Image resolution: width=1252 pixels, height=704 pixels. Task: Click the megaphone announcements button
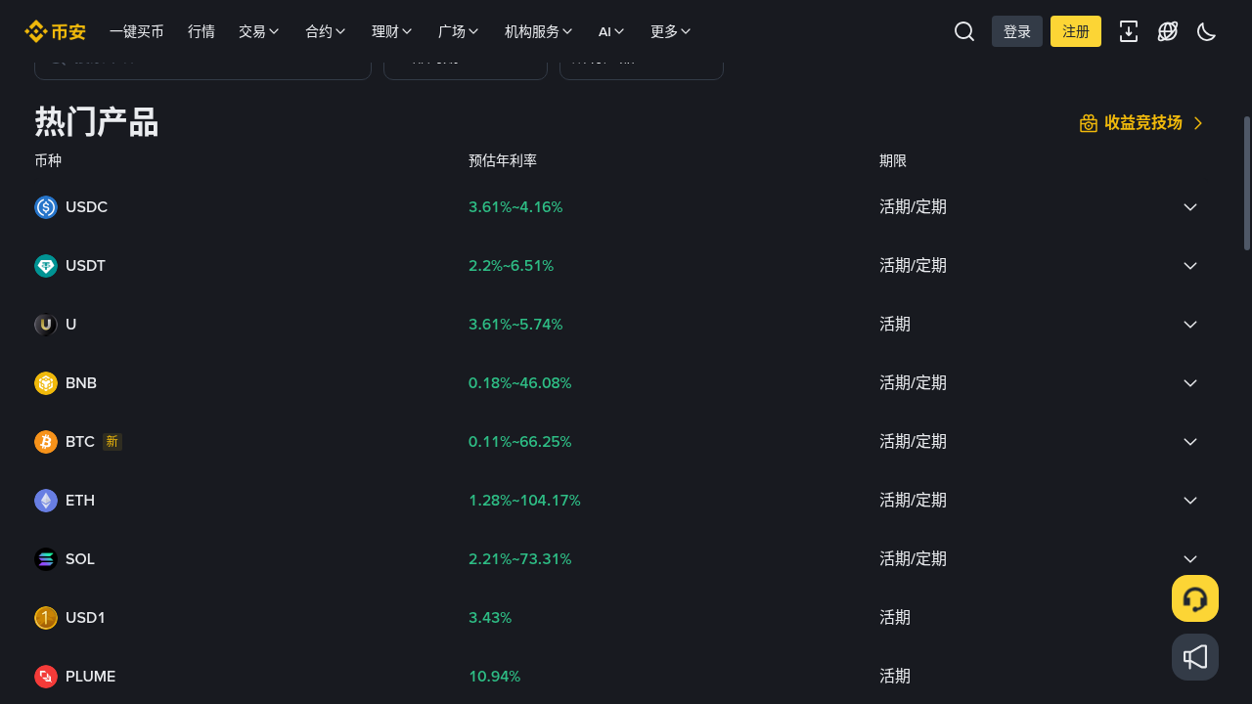click(x=1195, y=657)
